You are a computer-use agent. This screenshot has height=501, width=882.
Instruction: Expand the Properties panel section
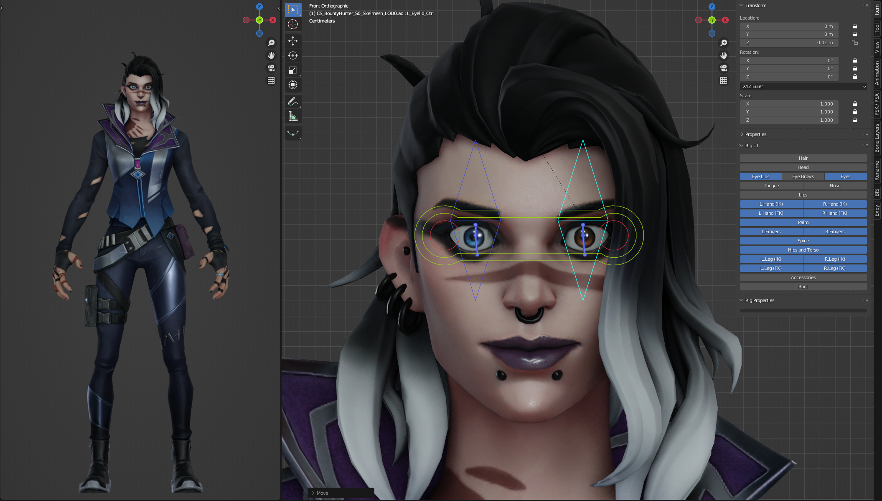[755, 134]
